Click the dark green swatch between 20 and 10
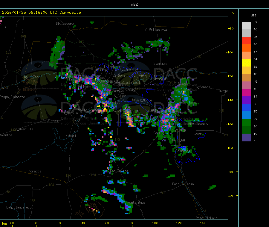This screenshot has width=269, height=227. (246, 130)
